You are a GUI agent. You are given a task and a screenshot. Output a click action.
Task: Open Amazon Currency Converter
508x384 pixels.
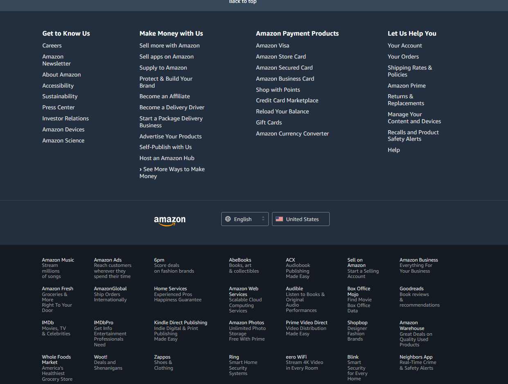tap(292, 133)
